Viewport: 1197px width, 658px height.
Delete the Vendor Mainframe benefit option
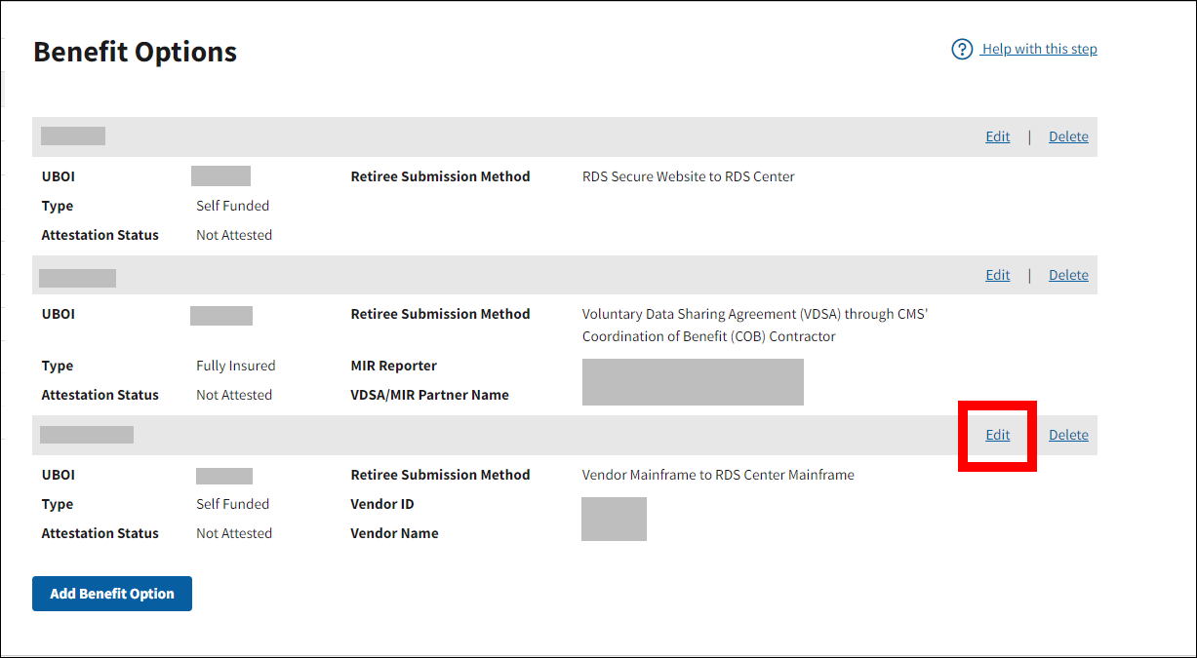pyautogui.click(x=1068, y=435)
